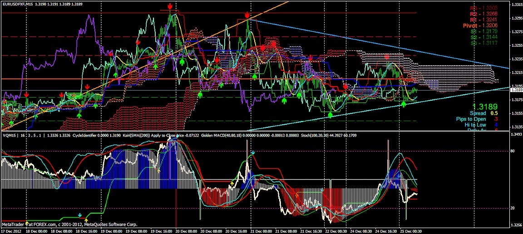This screenshot has height=234, width=523.
Task: Click the red down arrow at the blue trendline's start
Action: (x=247, y=15)
